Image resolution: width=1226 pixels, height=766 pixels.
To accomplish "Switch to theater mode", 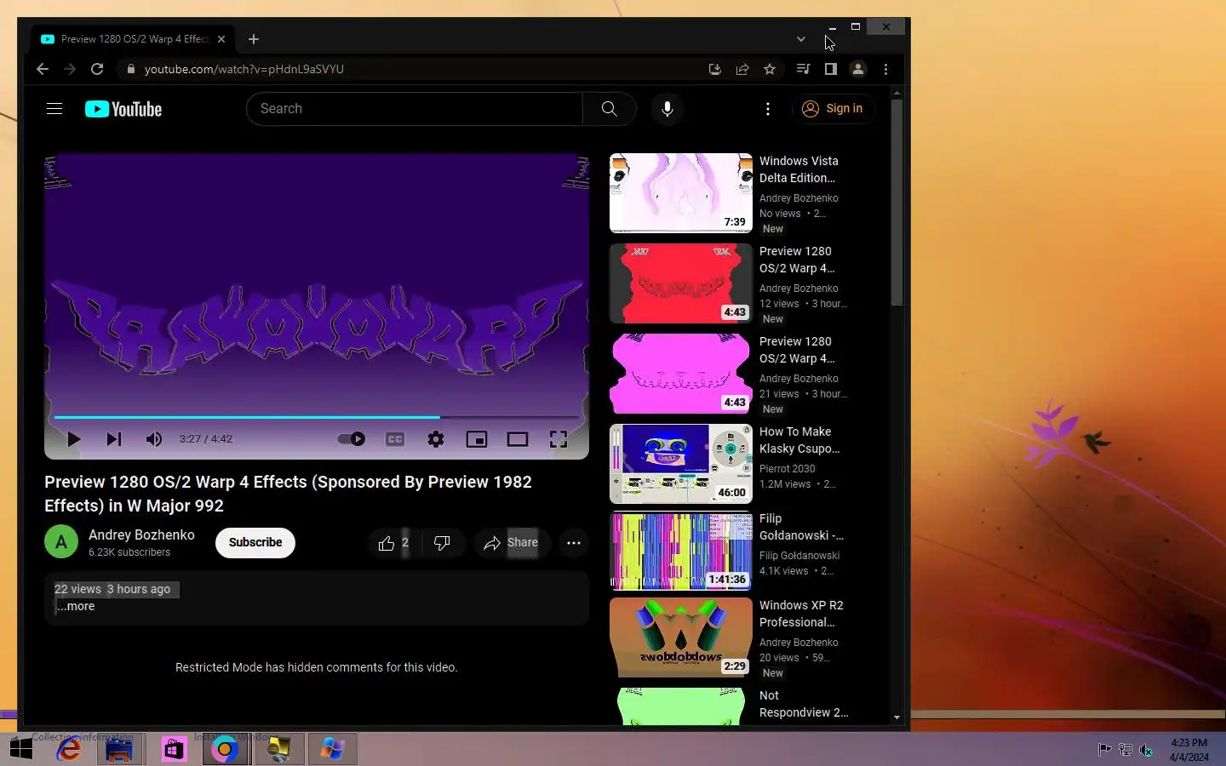I will (518, 439).
